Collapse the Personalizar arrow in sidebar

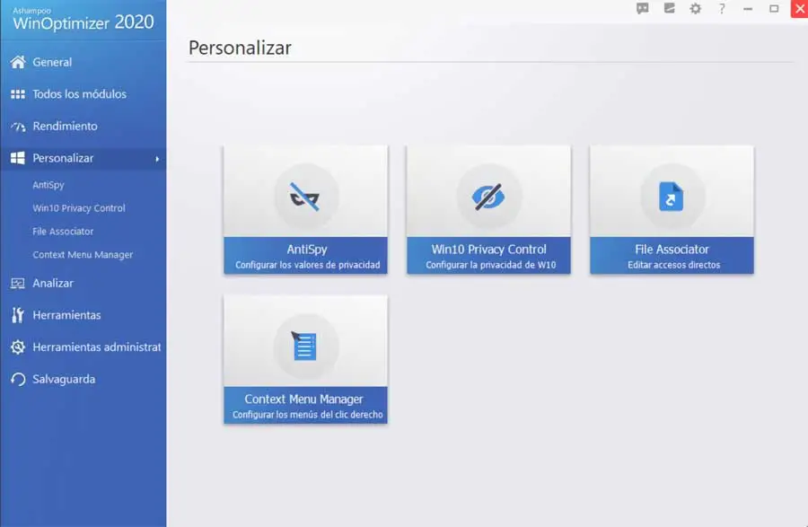click(x=157, y=159)
